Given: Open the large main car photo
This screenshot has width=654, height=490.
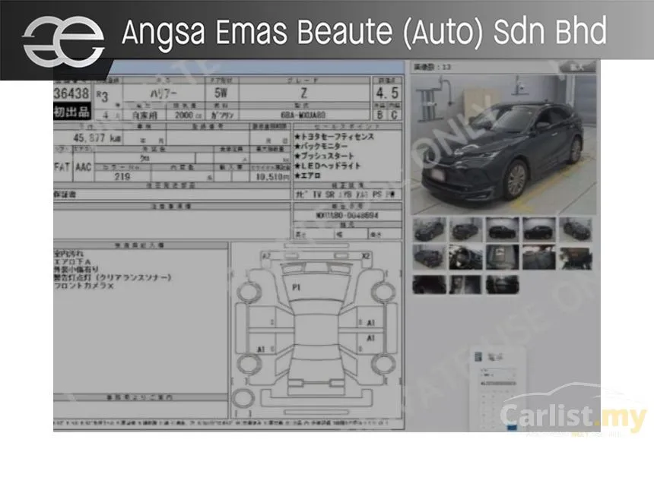Looking at the screenshot, I should click(x=503, y=144).
